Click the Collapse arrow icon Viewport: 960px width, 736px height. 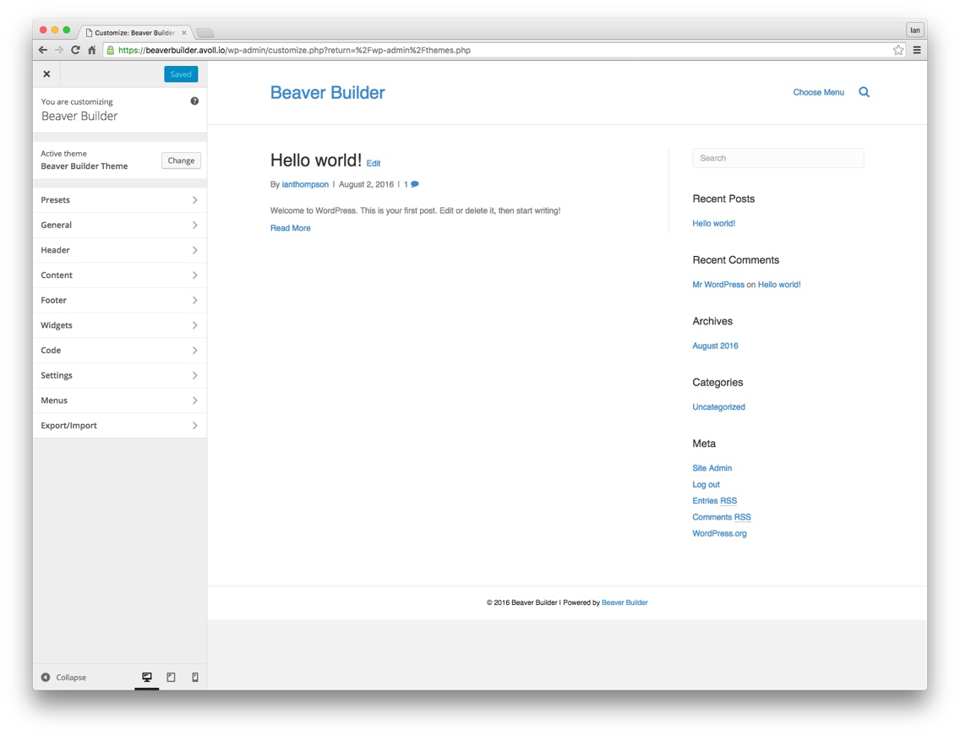pos(46,677)
